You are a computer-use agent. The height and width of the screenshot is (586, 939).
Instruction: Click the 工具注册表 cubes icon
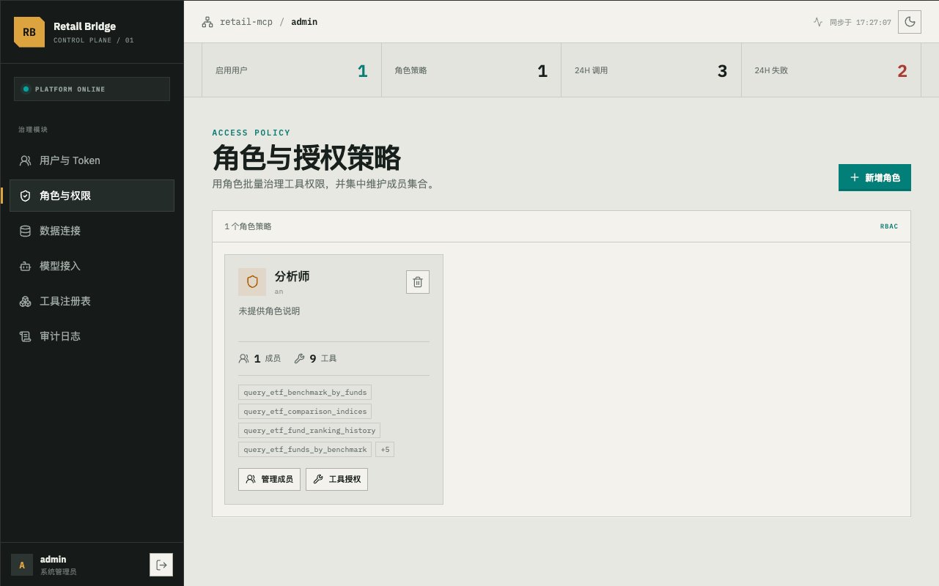(25, 301)
